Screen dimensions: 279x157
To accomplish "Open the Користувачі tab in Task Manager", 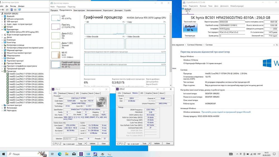I will point(108,10).
